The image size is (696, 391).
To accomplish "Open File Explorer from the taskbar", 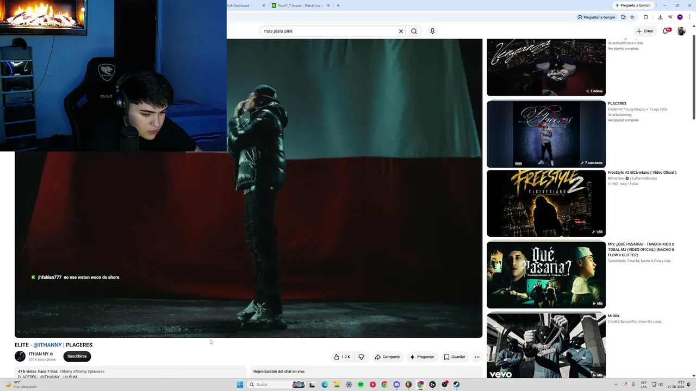I will (337, 384).
